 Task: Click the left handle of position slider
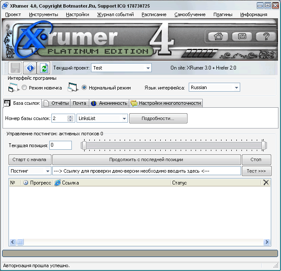(84, 145)
